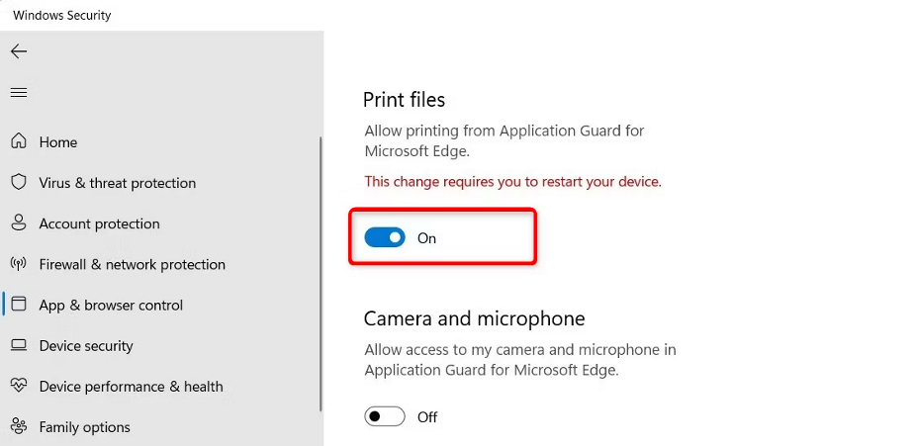Screen dimensions: 917x446
Task: Click the Firewall & network protection signal icon
Action: tap(19, 264)
